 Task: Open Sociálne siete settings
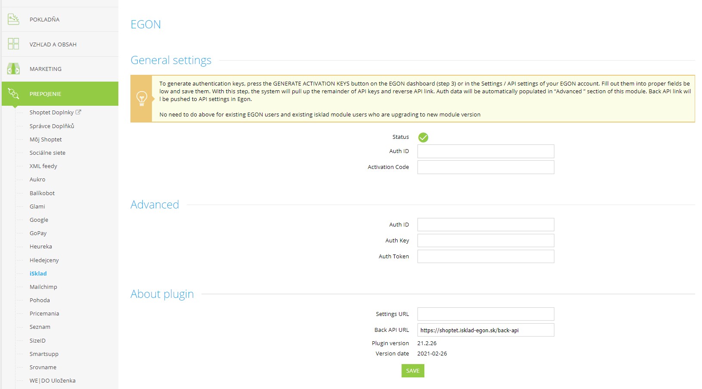pos(47,153)
